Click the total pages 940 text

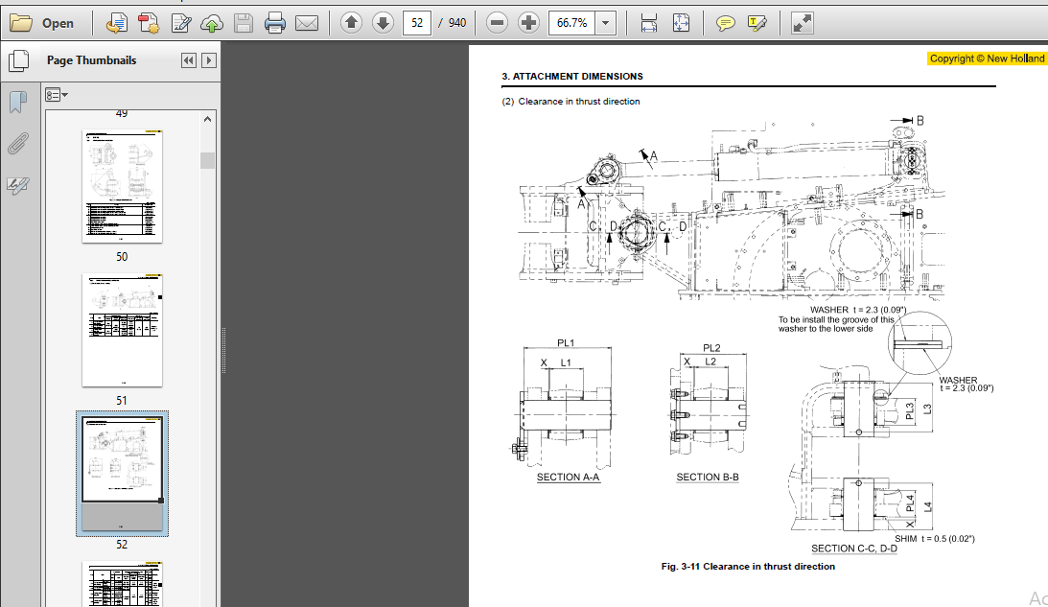457,23
